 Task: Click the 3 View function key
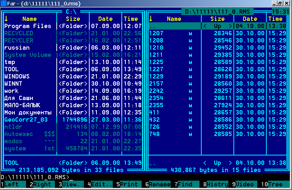[71, 185]
